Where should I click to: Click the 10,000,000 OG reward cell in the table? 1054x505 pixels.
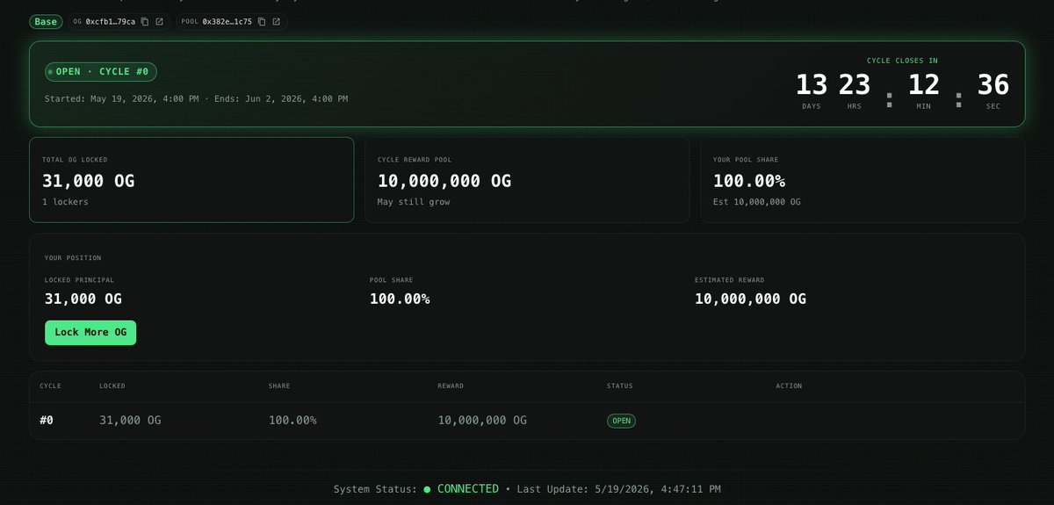(482, 421)
